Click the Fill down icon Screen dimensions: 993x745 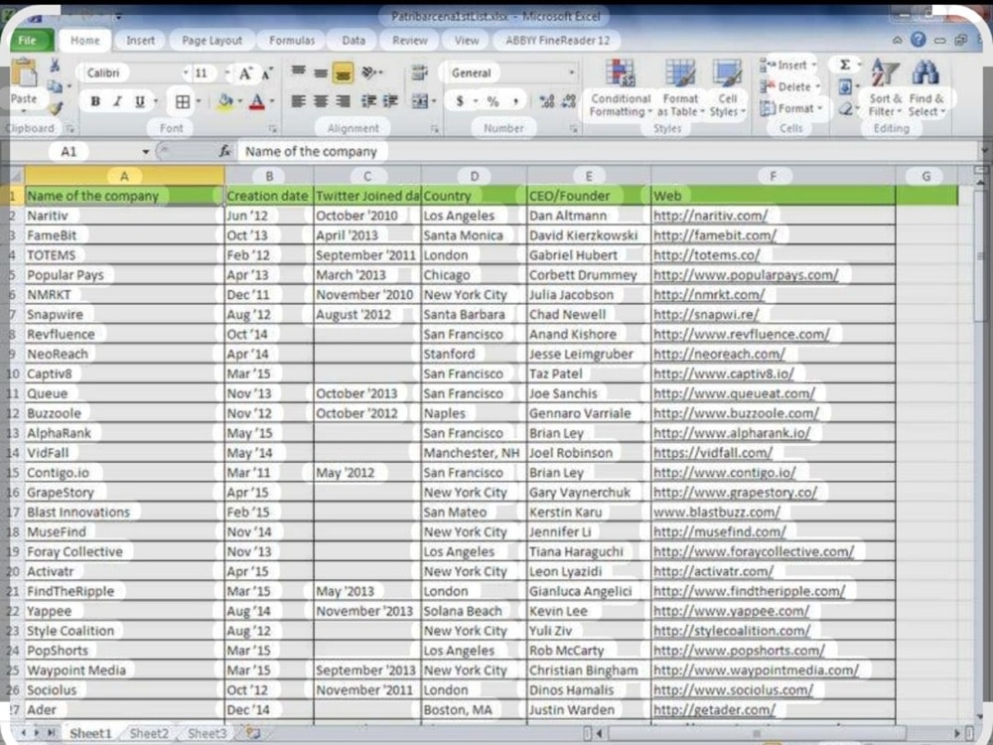pyautogui.click(x=844, y=86)
